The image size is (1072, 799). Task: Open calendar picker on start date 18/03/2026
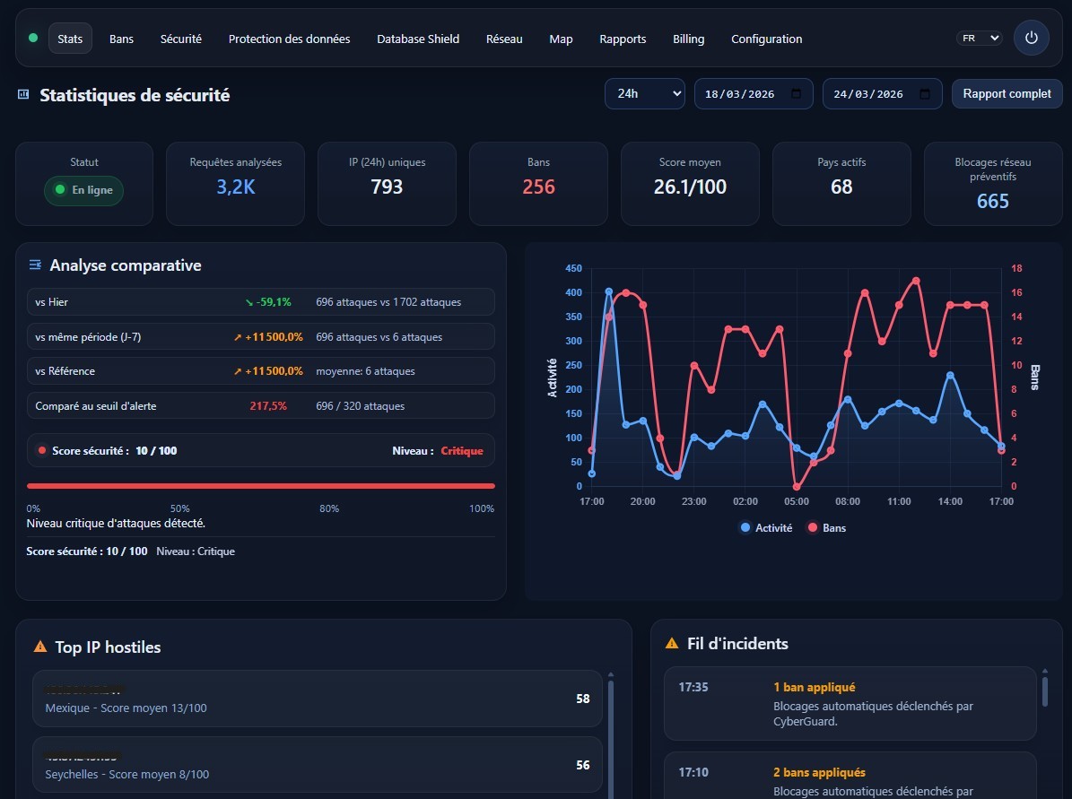point(797,94)
